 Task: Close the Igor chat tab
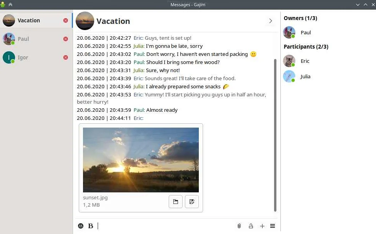coord(66,57)
